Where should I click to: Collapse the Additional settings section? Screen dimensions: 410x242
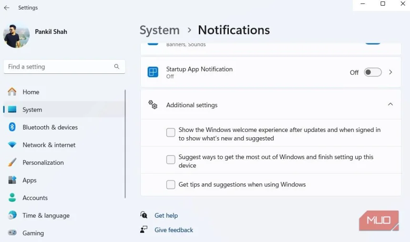(x=390, y=104)
